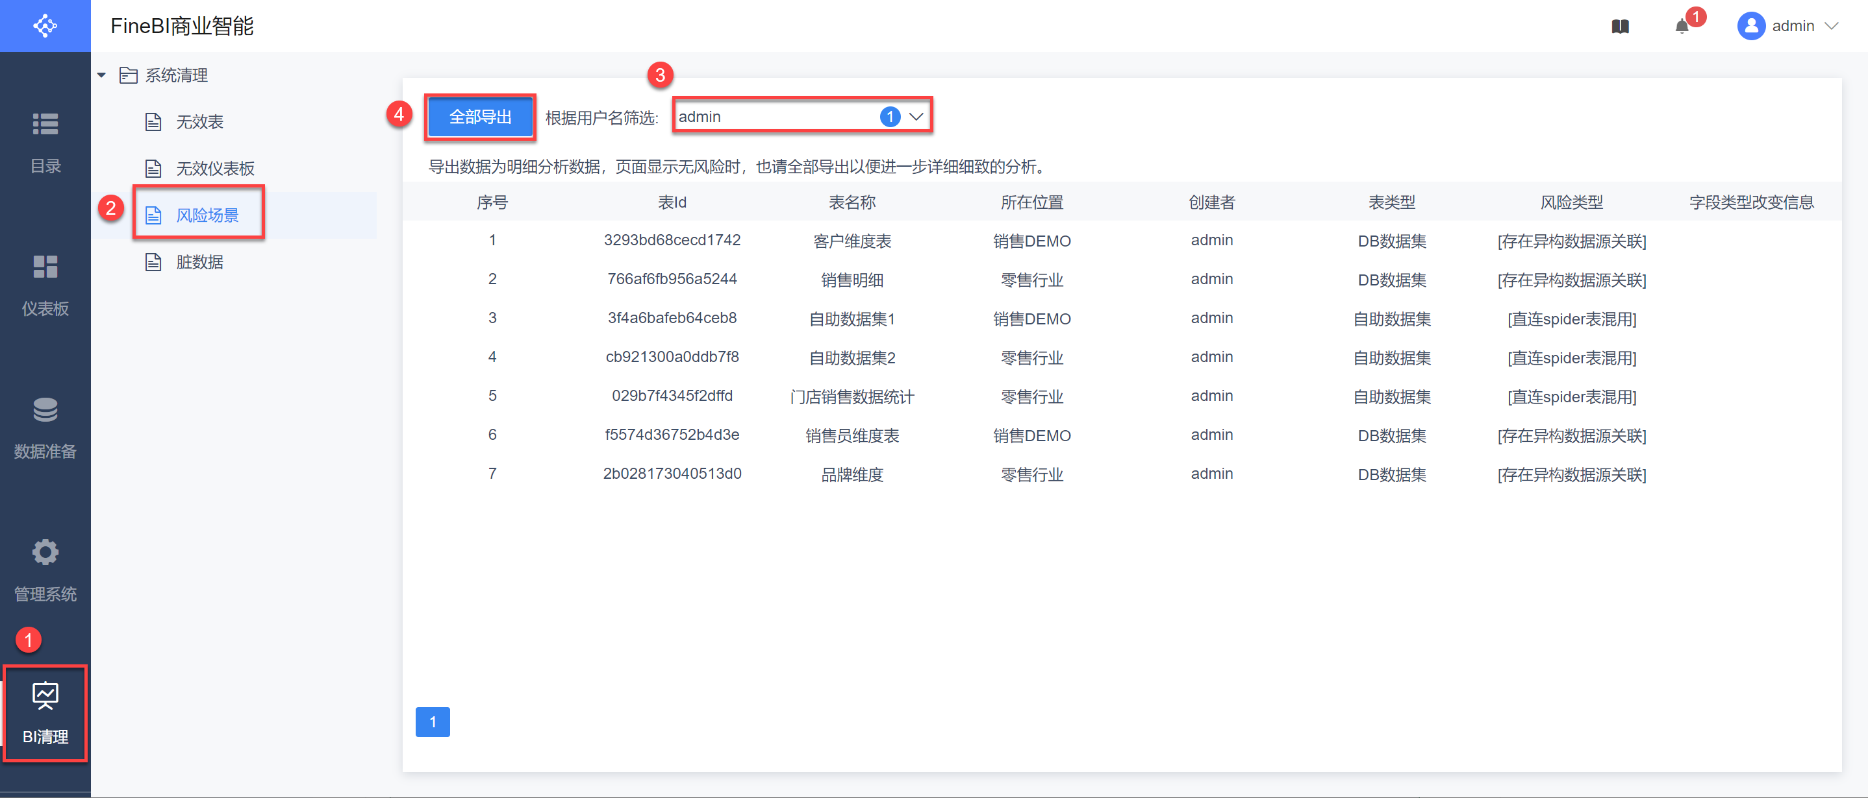Viewport: 1868px width, 798px height.
Task: Open the help document book icon
Action: pyautogui.click(x=1620, y=27)
